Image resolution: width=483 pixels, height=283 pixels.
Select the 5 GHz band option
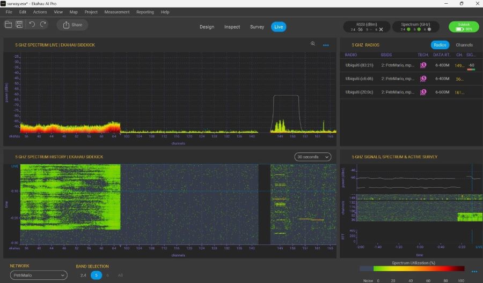coord(96,276)
